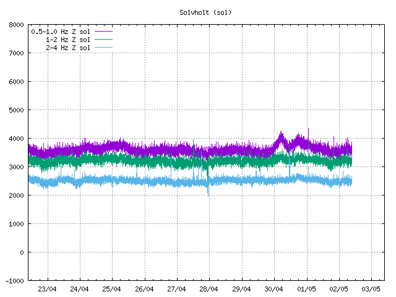Click the y-axis label 6000
The height and width of the screenshot is (297, 396).
click(16, 82)
